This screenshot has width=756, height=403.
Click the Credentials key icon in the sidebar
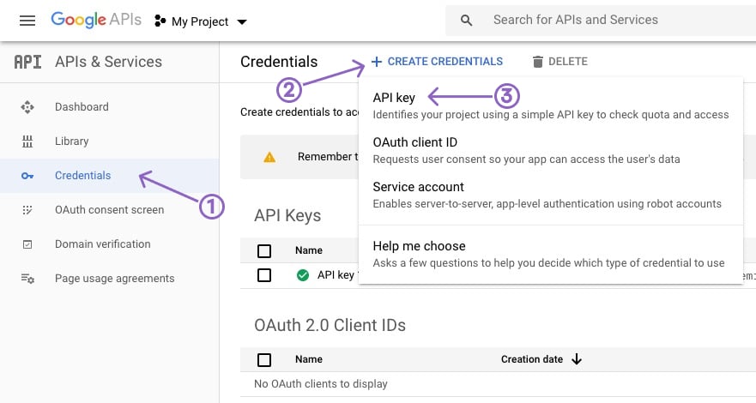[27, 176]
